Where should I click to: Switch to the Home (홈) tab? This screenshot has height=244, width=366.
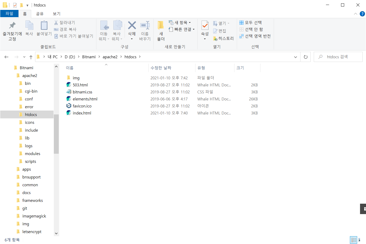click(x=25, y=14)
